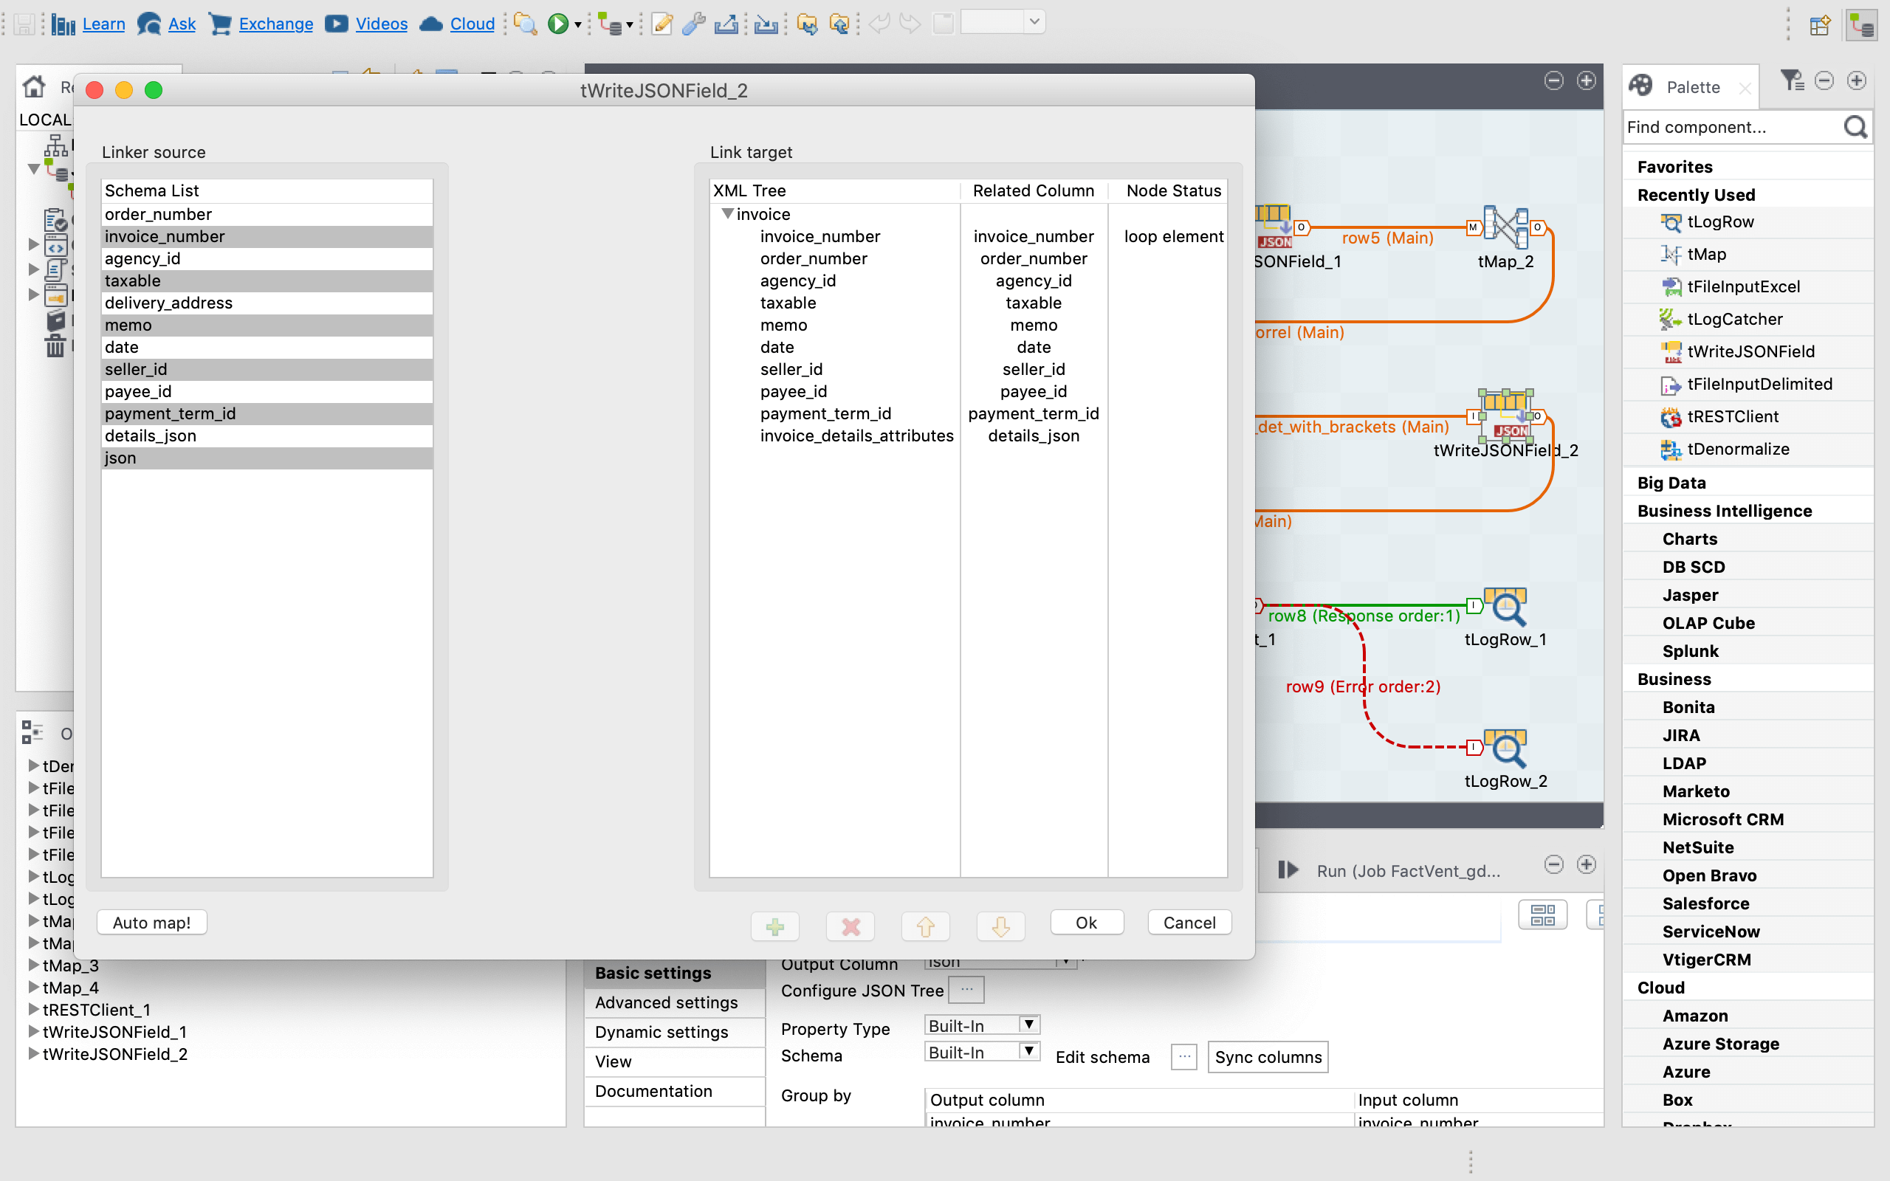Select tRESTClient in the Palette
Image resolution: width=1890 pixels, height=1181 pixels.
pyautogui.click(x=1731, y=417)
